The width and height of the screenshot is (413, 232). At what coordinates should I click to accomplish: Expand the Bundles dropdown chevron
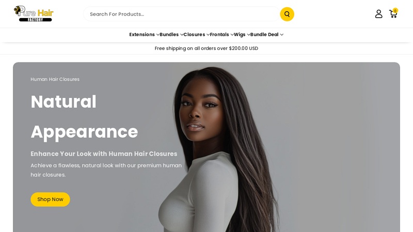pyautogui.click(x=182, y=35)
